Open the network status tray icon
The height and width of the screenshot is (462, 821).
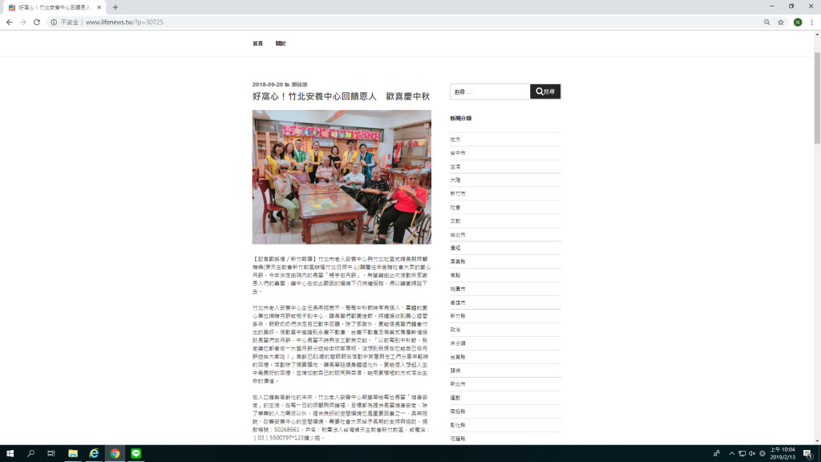[742, 453]
